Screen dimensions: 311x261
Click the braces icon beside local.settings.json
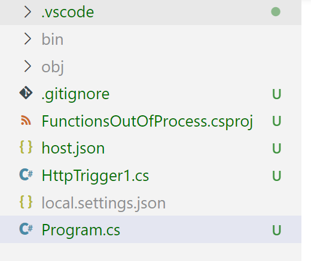click(x=26, y=202)
